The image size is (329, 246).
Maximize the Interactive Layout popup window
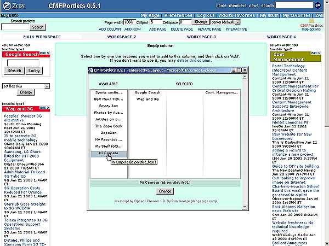pyautogui.click(x=239, y=71)
